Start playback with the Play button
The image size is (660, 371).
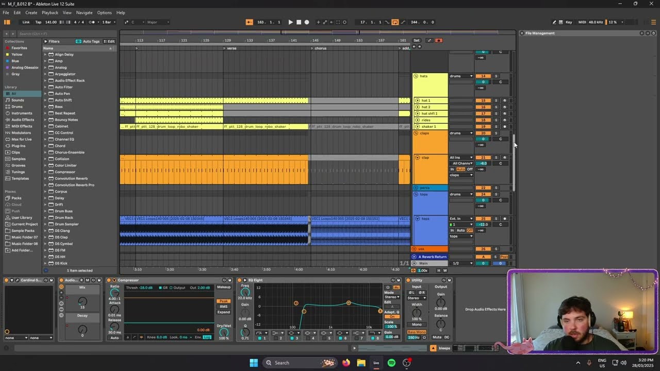point(290,22)
